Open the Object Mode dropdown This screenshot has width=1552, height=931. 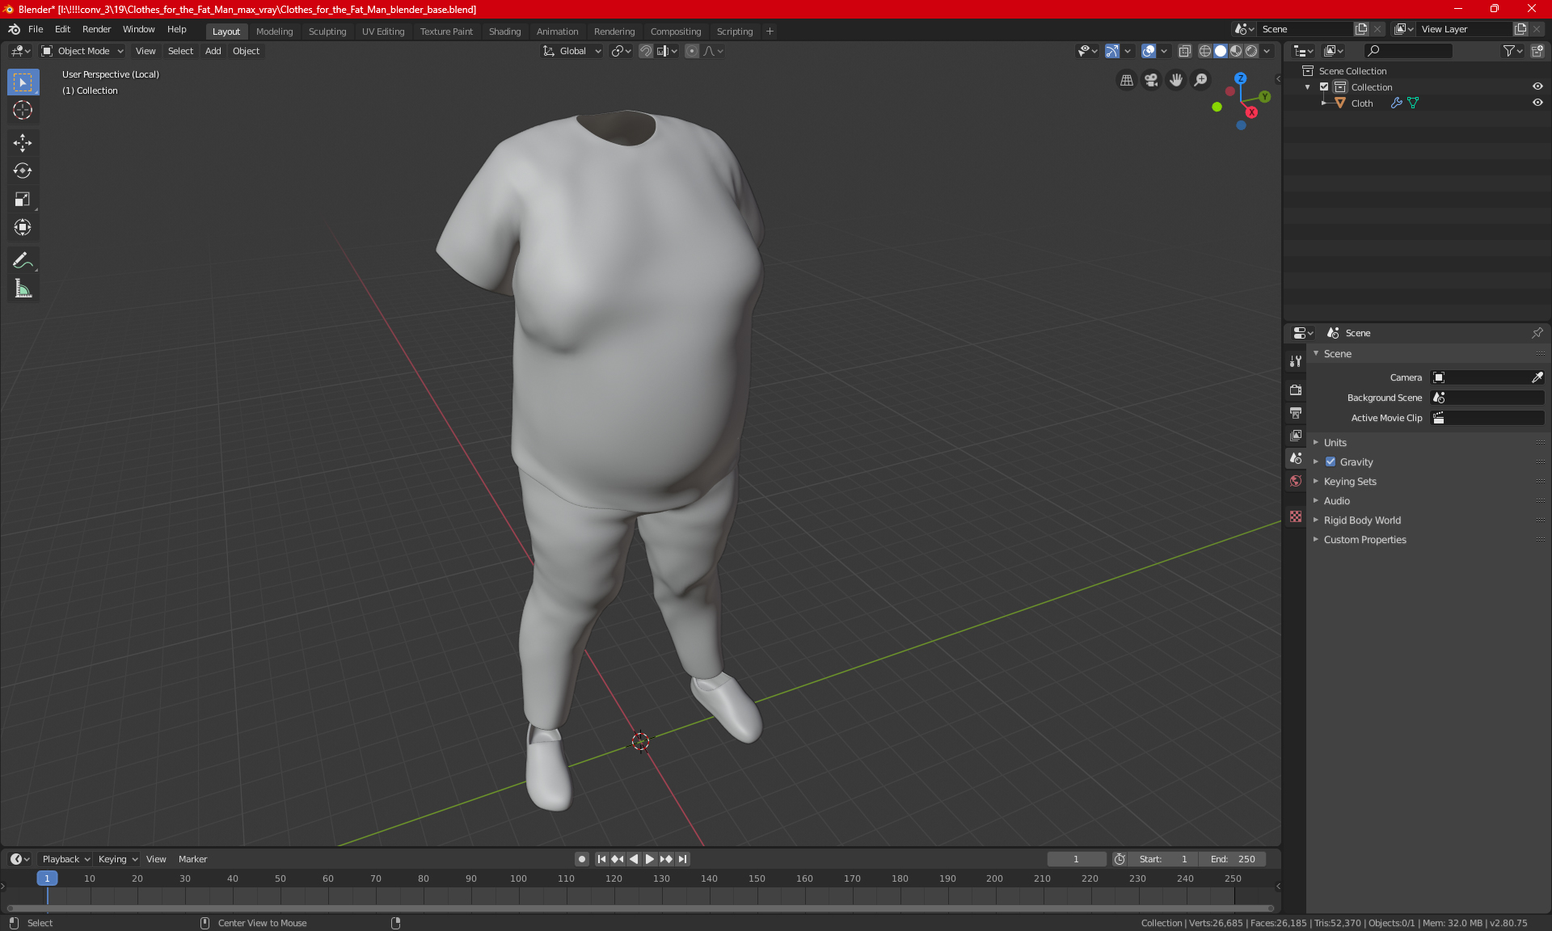82,51
